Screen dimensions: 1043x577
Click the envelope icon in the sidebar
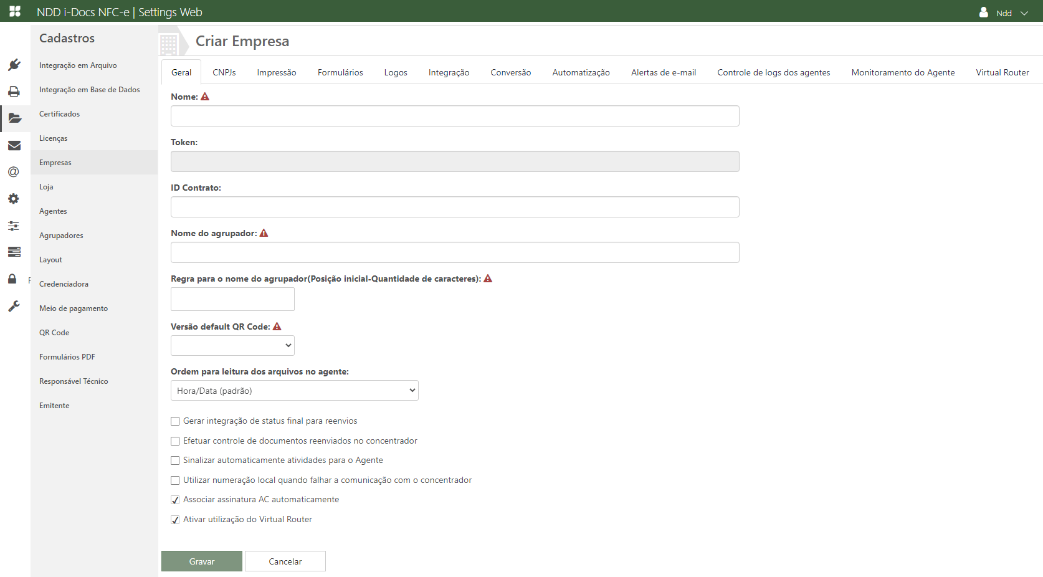14,145
